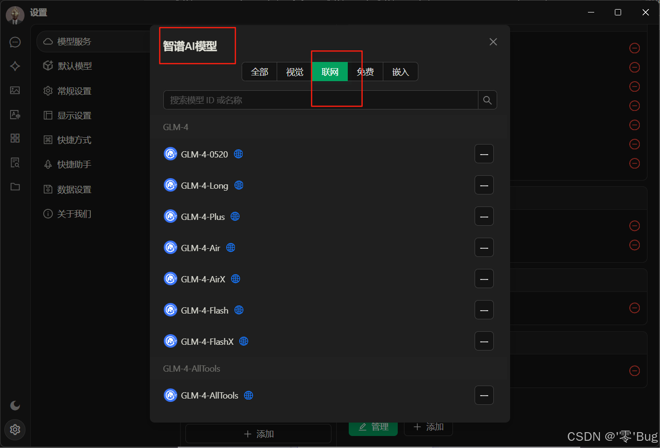This screenshot has height=448, width=660.
Task: Remove GLM-4-0520 with its minus button
Action: [484, 154]
